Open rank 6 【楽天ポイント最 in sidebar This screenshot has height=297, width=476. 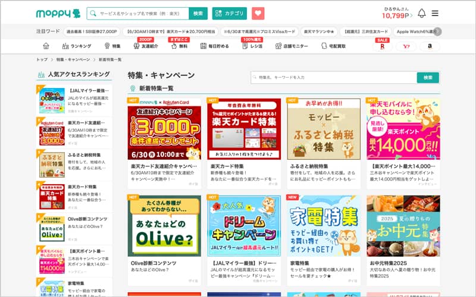[x=74, y=261]
